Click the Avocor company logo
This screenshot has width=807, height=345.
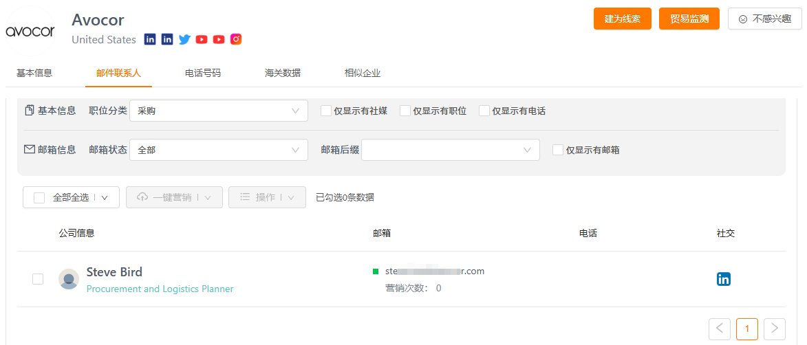[x=30, y=32]
